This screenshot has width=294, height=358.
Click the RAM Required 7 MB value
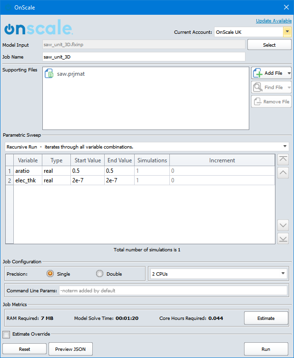pyautogui.click(x=47, y=318)
